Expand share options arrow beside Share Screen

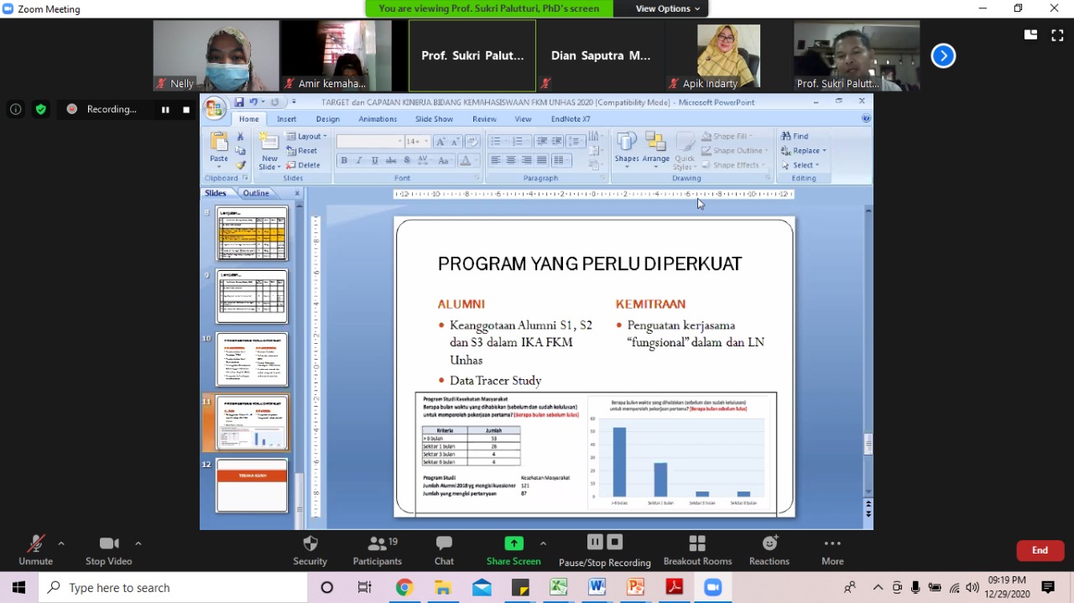coord(543,543)
